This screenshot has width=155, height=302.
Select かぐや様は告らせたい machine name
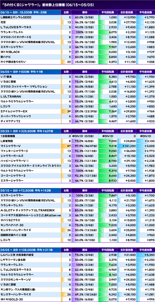tap(13, 62)
